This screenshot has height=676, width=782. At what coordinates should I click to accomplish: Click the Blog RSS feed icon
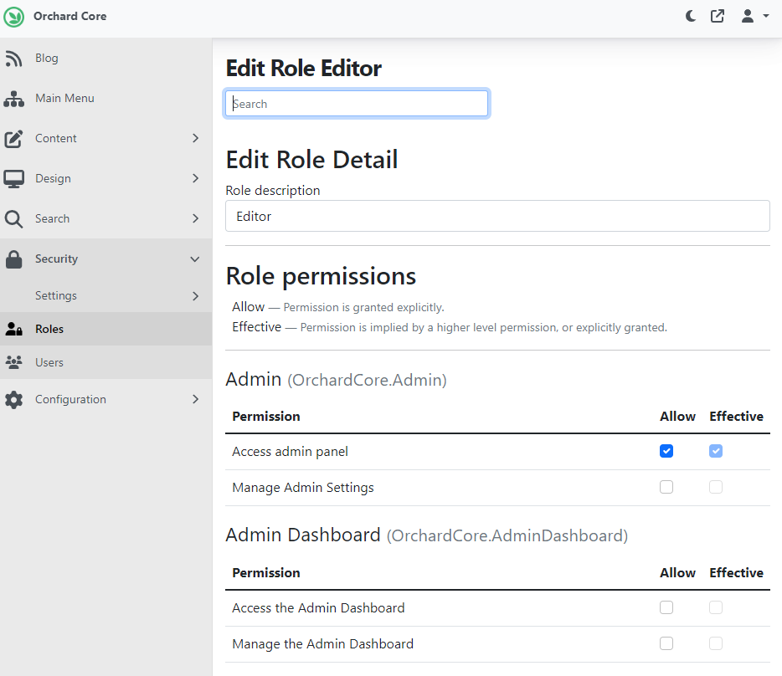click(13, 59)
